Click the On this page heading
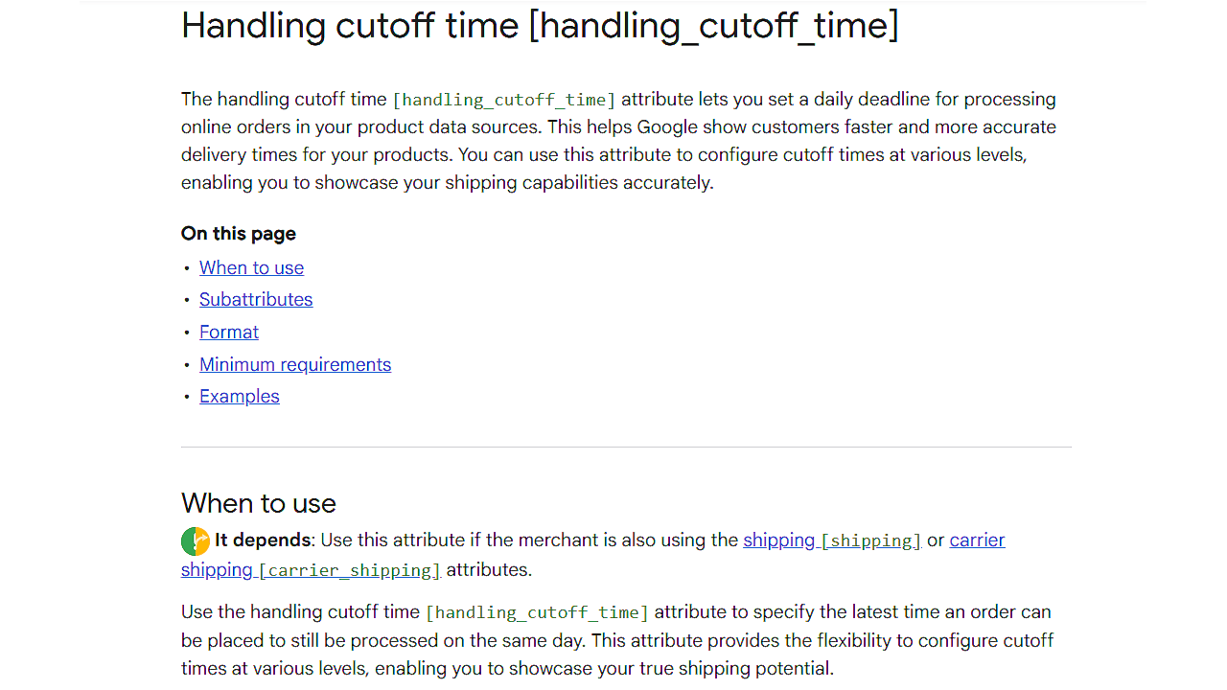Screen dimensions: 1227x690 239,234
